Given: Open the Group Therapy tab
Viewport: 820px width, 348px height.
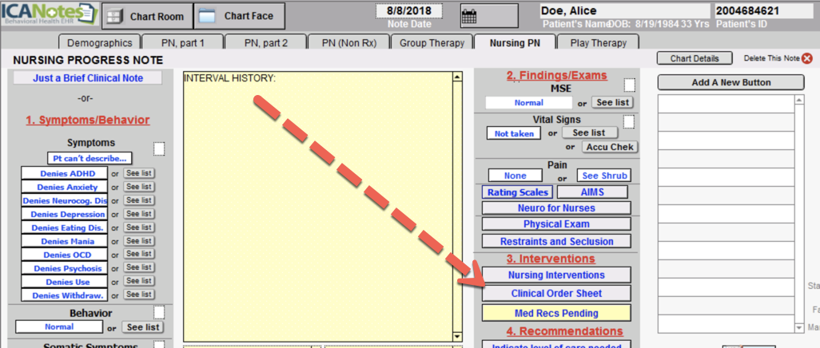Looking at the screenshot, I should tap(432, 43).
